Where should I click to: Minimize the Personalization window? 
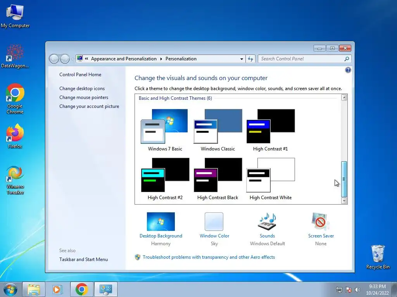pos(319,48)
